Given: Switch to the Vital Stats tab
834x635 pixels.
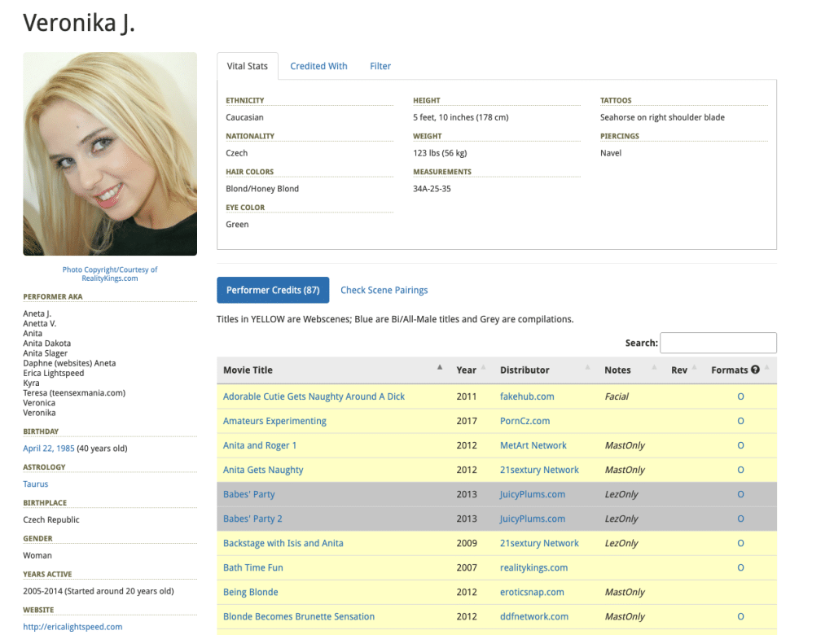Looking at the screenshot, I should (248, 66).
